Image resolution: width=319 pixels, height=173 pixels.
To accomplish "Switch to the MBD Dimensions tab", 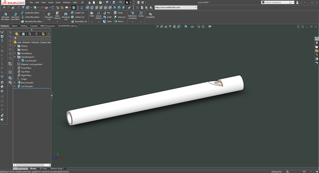I will (x=48, y=26).
